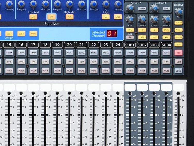This screenshot has width=194, height=146.
Task: Enable Solo source under Phones
Action: click(154, 37)
